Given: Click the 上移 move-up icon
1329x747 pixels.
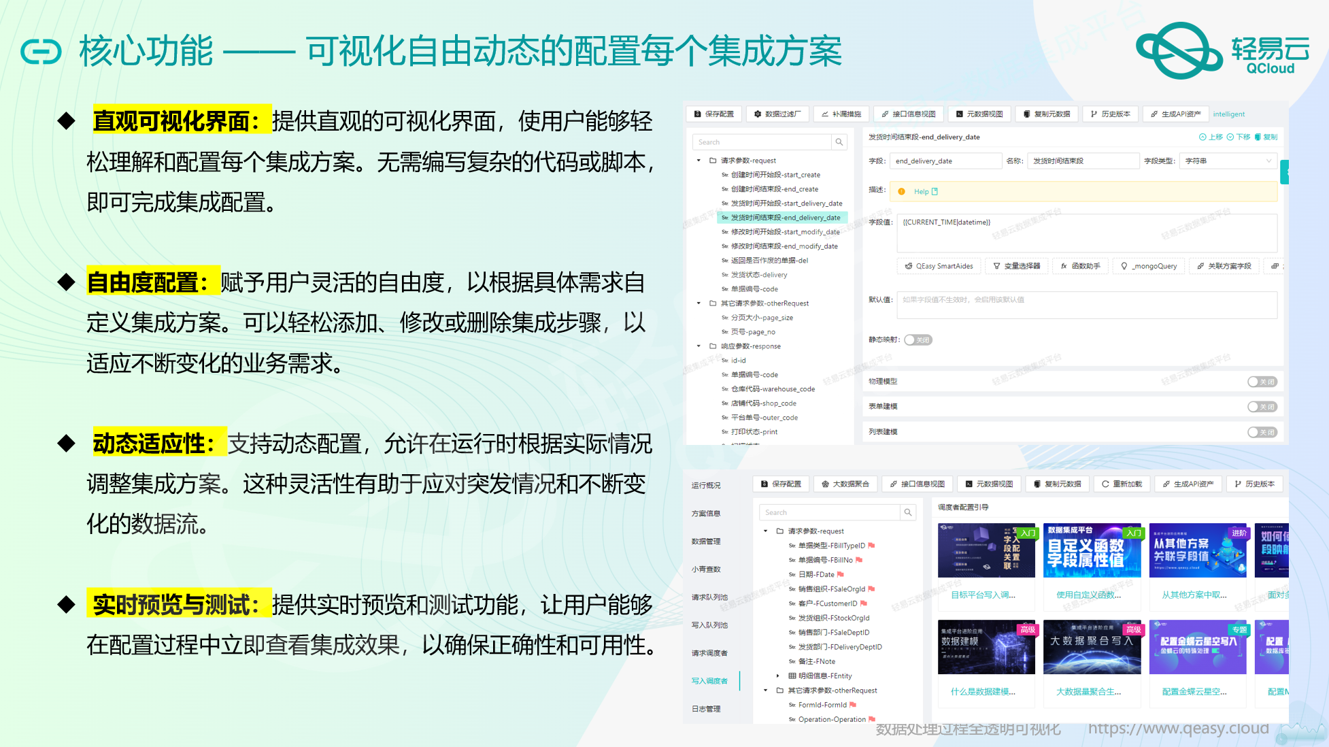Looking at the screenshot, I should point(1202,137).
